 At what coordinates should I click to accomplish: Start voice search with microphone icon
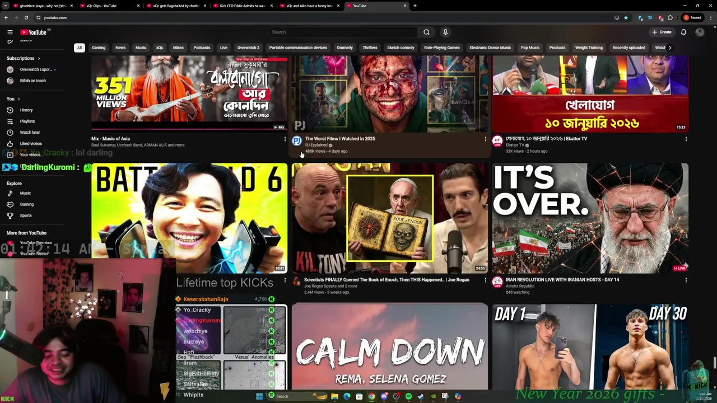point(445,32)
